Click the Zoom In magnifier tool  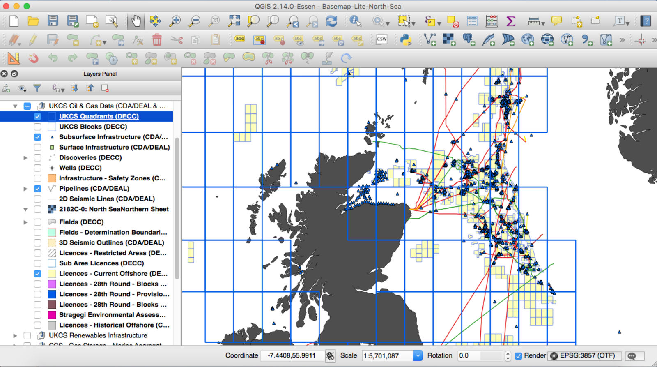[x=175, y=21]
